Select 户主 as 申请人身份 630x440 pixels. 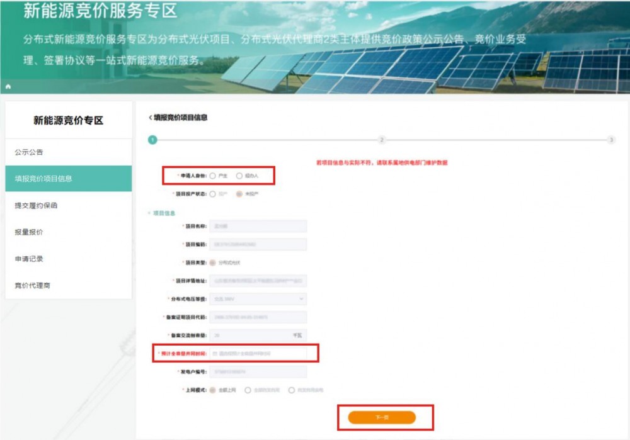point(213,176)
